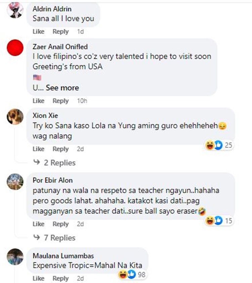Reply to Zaer Anail Onifled's comment
The image size is (252, 283).
pos(60,101)
